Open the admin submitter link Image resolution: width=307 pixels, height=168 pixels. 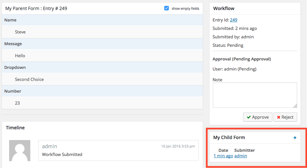click(241, 156)
